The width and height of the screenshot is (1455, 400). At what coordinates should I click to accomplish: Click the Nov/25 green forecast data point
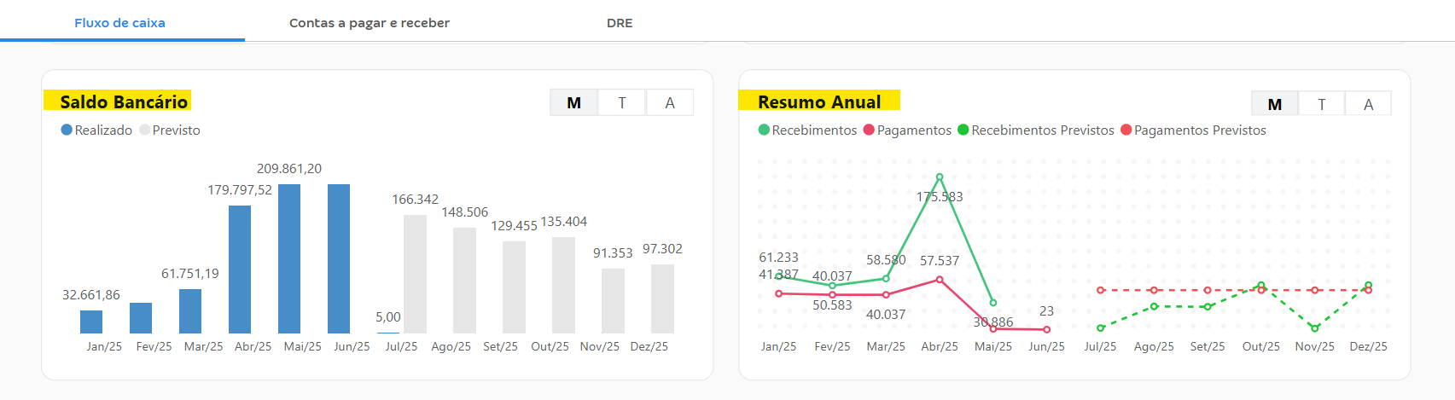[x=1314, y=328]
